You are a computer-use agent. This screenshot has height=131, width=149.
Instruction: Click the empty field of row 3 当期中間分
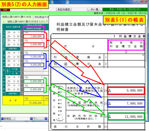[33, 49]
